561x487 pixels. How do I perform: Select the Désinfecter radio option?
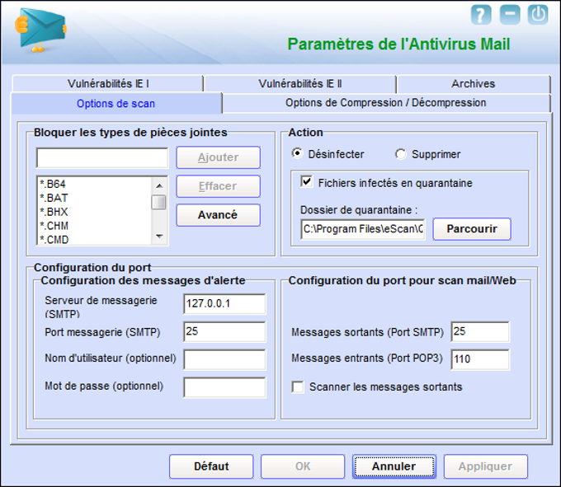[297, 153]
